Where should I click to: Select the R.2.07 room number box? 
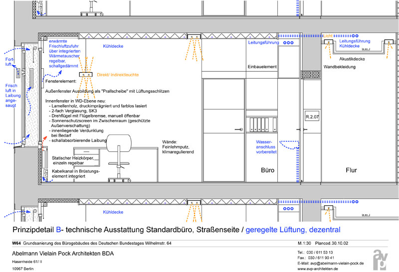[313, 117]
